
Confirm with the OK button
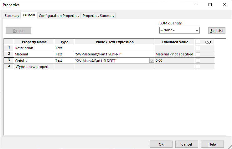pos(161,144)
